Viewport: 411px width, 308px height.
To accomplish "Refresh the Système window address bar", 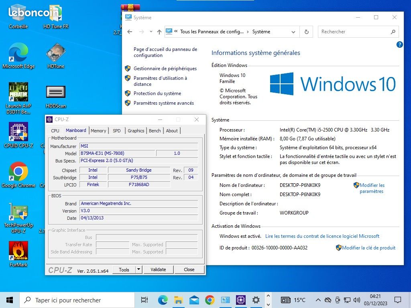I will coord(306,32).
